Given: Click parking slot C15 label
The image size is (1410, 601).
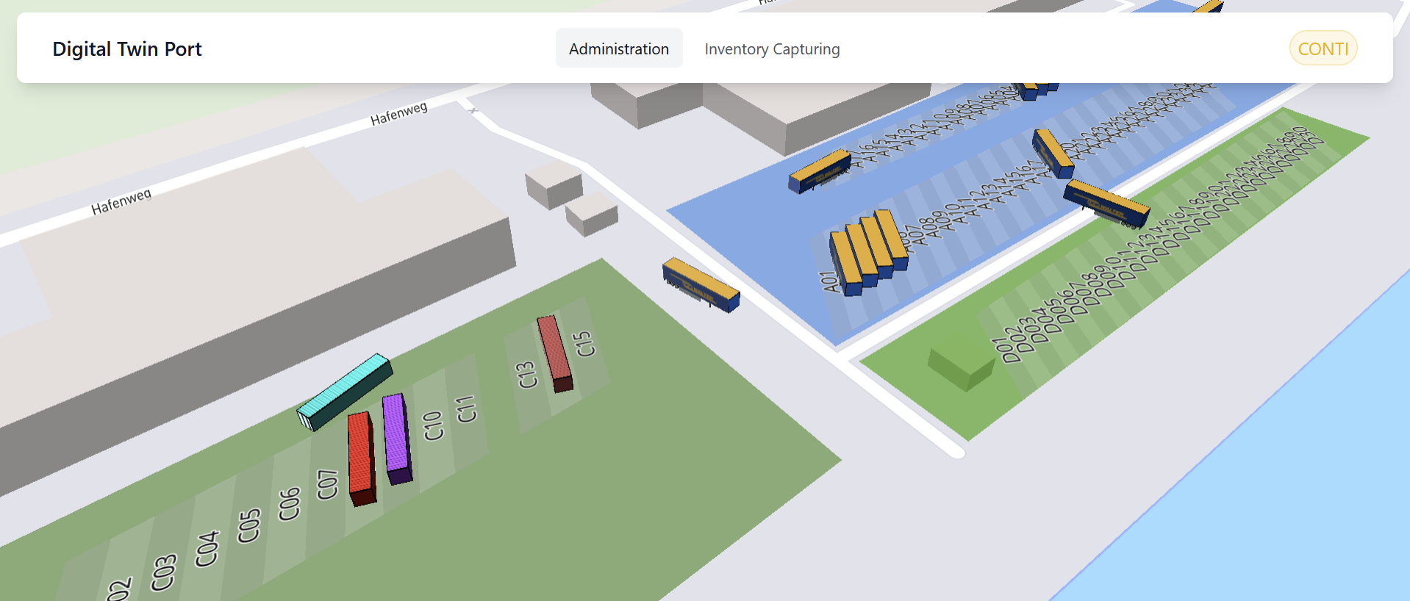Looking at the screenshot, I should coord(584,343).
